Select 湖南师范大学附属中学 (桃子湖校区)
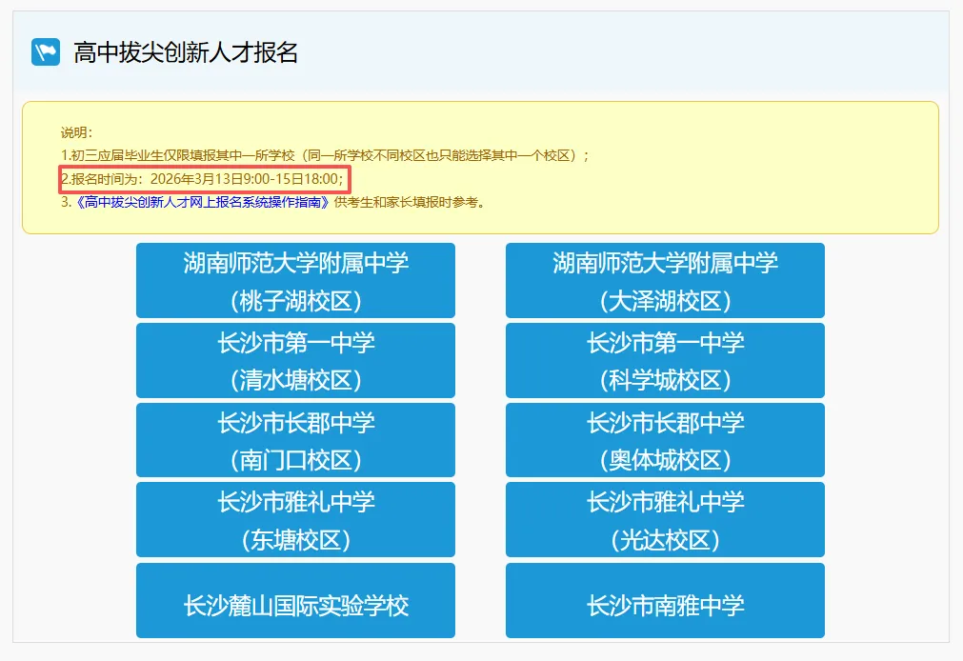 (295, 281)
